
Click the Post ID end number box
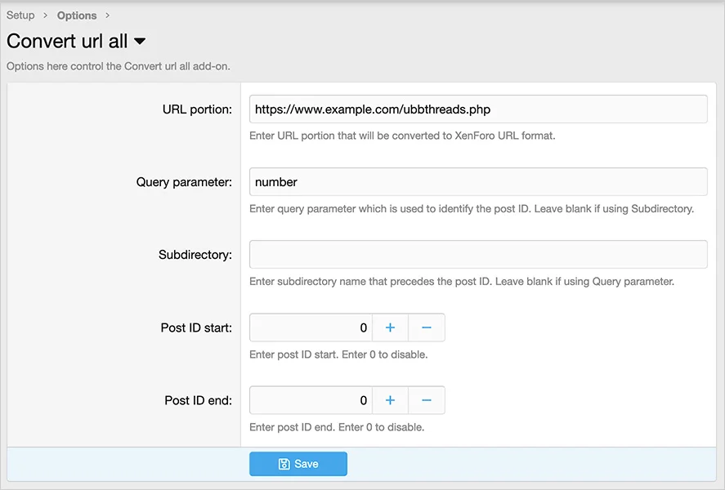click(x=311, y=400)
